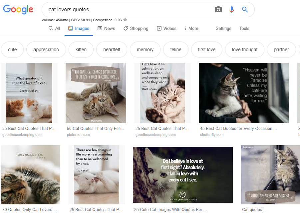
Task: Select the 'heartfelt' filter chip
Action: [112, 50]
